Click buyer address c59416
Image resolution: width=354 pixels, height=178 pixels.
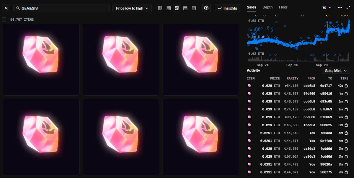(326, 94)
